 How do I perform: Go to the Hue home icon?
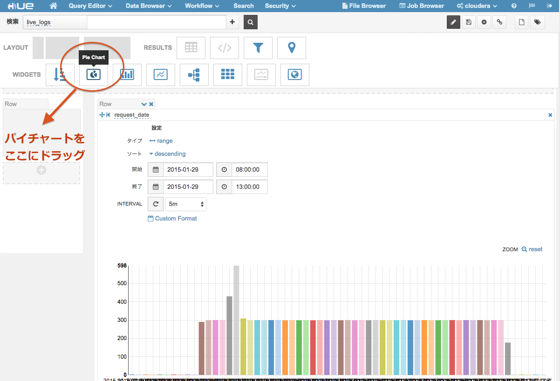[x=54, y=6]
